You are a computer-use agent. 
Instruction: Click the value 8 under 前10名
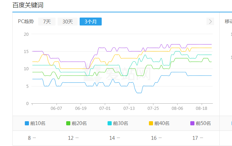coord(30,138)
